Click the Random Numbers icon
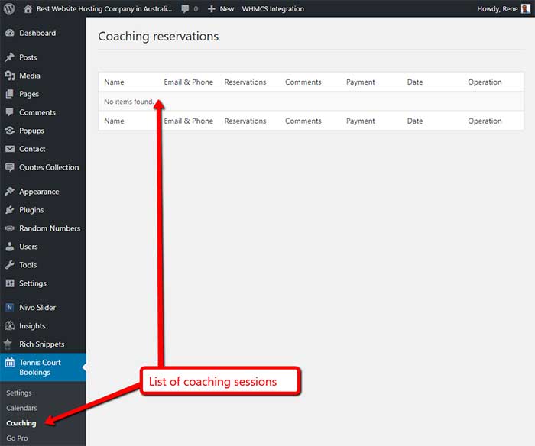The image size is (535, 446). (10, 228)
